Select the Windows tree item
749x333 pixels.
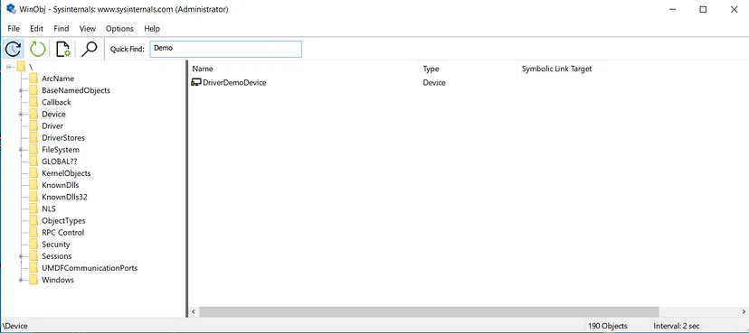click(x=58, y=280)
